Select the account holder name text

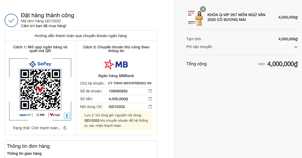coord(130,83)
